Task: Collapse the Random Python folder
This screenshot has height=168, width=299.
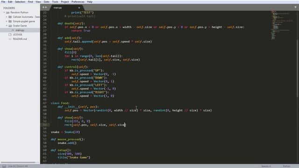Action: point(4,13)
